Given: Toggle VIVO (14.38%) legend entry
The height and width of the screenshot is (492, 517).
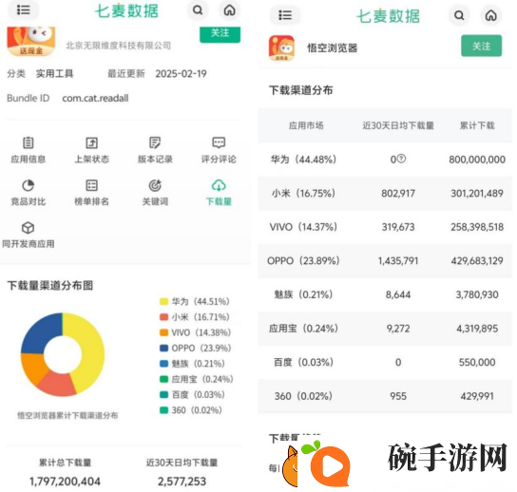Looking at the screenshot, I should tap(195, 332).
